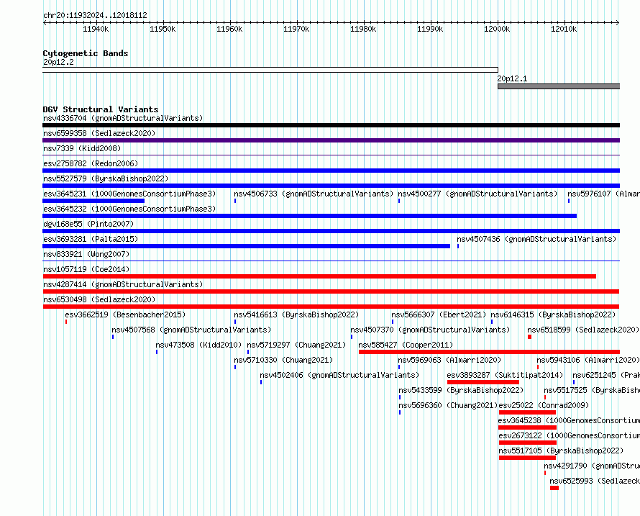Click esv2673122 variant label
The image size is (640, 516).
pyautogui.click(x=569, y=436)
